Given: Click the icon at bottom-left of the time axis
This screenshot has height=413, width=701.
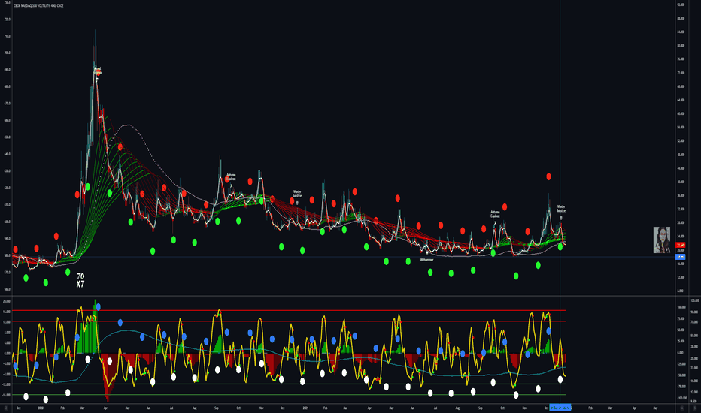Looking at the screenshot, I should [x=6, y=408].
